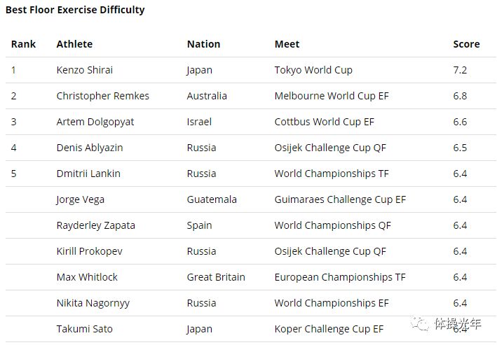Click Dmitrii Lankin in the table

pyautogui.click(x=88, y=174)
